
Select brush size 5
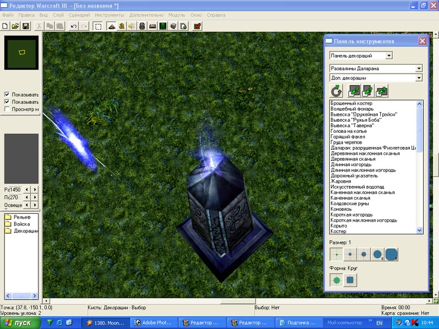[378, 254]
